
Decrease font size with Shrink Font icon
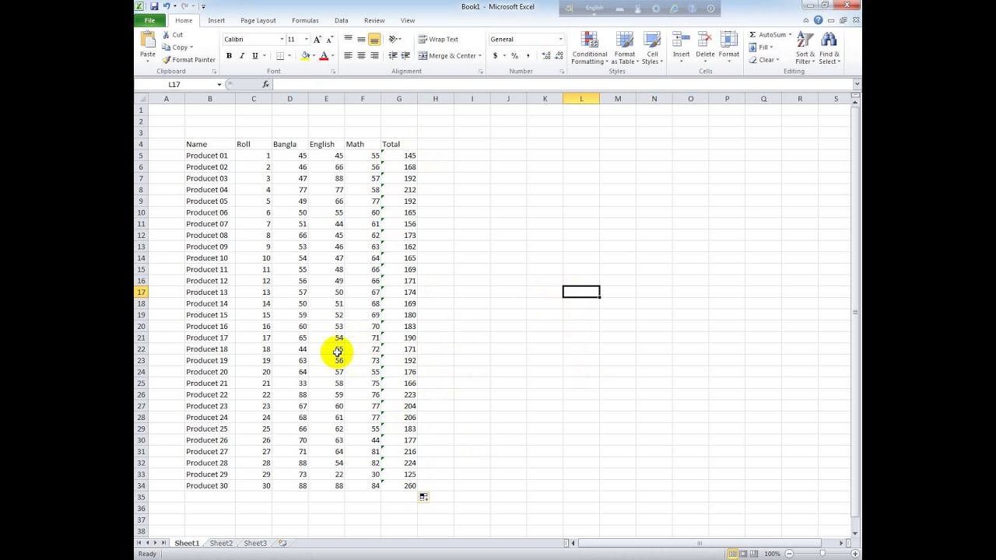point(329,39)
